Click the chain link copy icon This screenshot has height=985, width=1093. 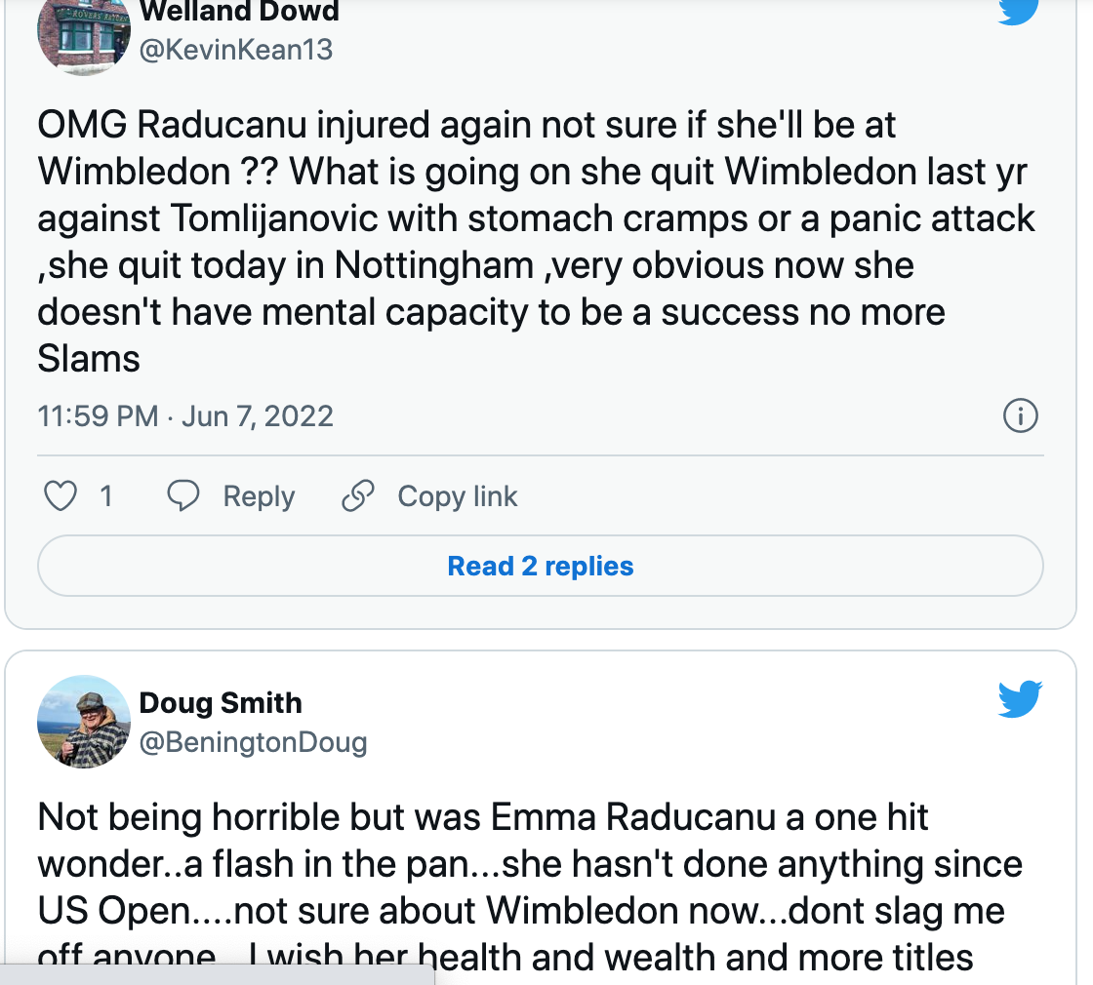click(358, 496)
